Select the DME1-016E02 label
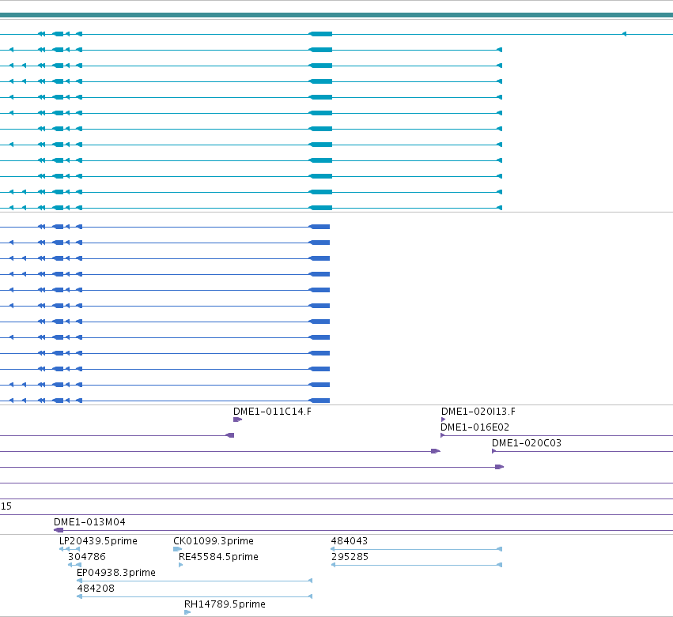The image size is (673, 617). (475, 427)
